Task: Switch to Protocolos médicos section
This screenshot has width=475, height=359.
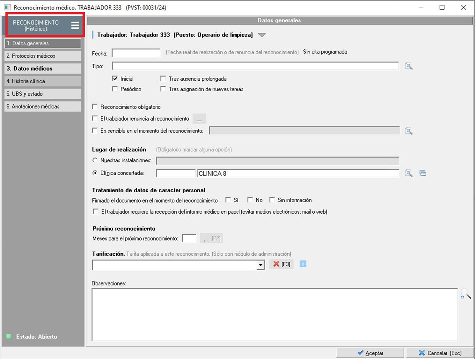Action: (x=43, y=56)
